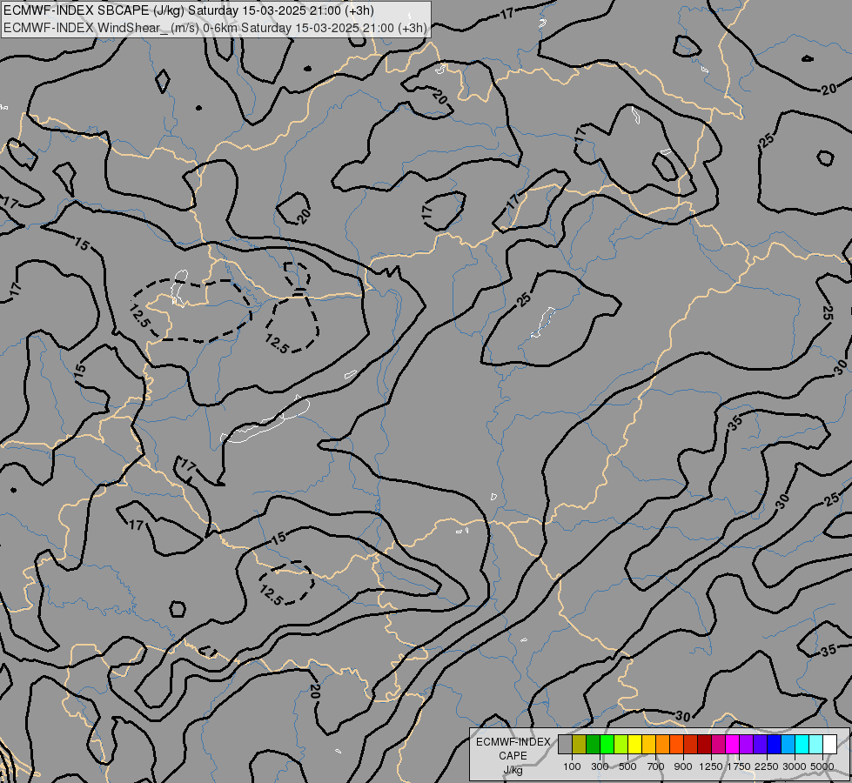Click the 2250 tick value on the legend
852x783 pixels.
[x=768, y=766]
